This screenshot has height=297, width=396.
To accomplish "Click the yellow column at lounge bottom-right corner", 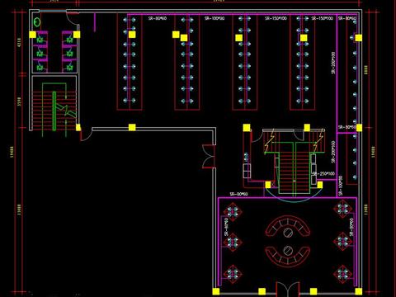I will pyautogui.click(x=358, y=291).
